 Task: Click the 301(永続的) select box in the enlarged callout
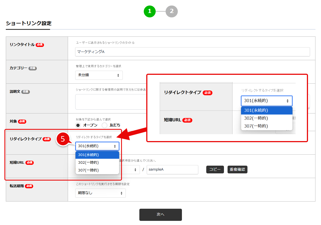(x=267, y=101)
